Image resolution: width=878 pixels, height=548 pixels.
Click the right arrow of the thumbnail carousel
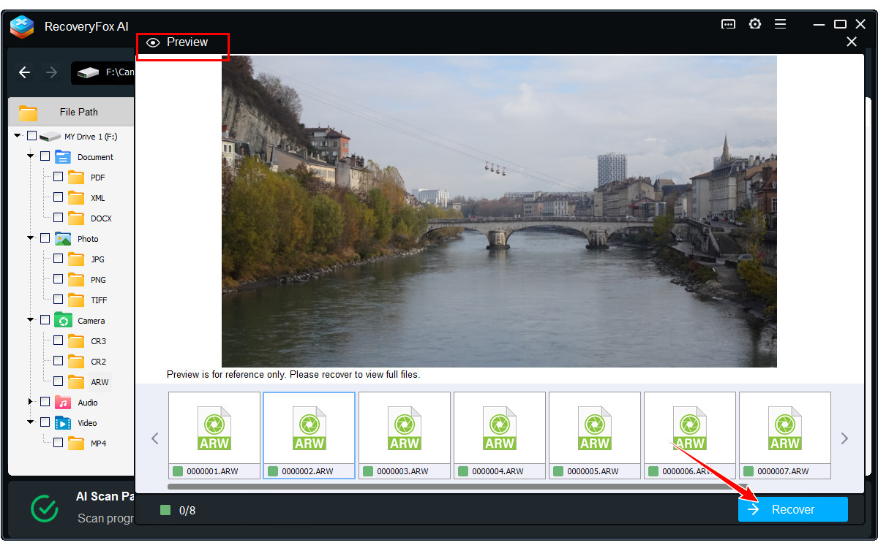click(x=844, y=437)
